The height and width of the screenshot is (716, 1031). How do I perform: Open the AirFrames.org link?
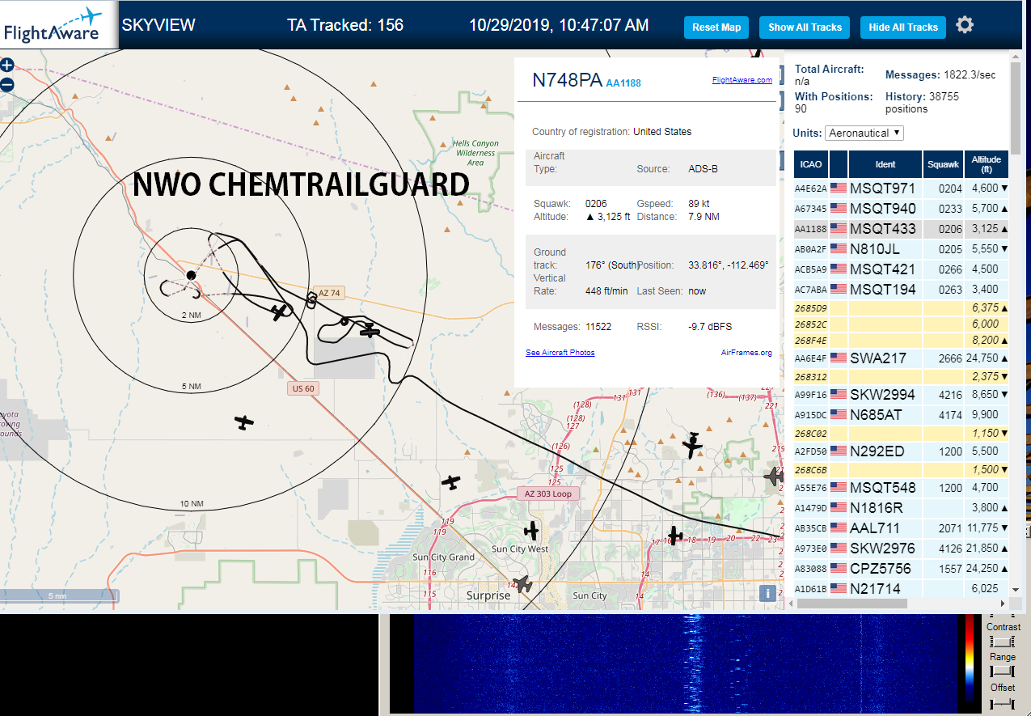pyautogui.click(x=746, y=353)
